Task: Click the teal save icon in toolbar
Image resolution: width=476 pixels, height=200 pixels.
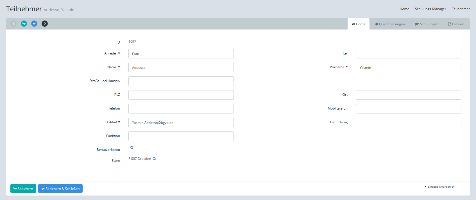Action: pos(24,24)
